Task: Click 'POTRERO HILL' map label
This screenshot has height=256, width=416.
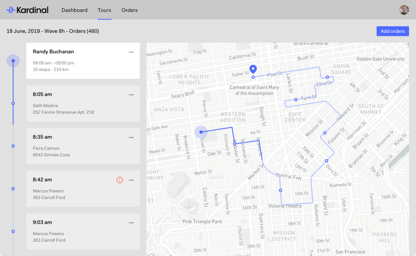Action: tap(385, 237)
